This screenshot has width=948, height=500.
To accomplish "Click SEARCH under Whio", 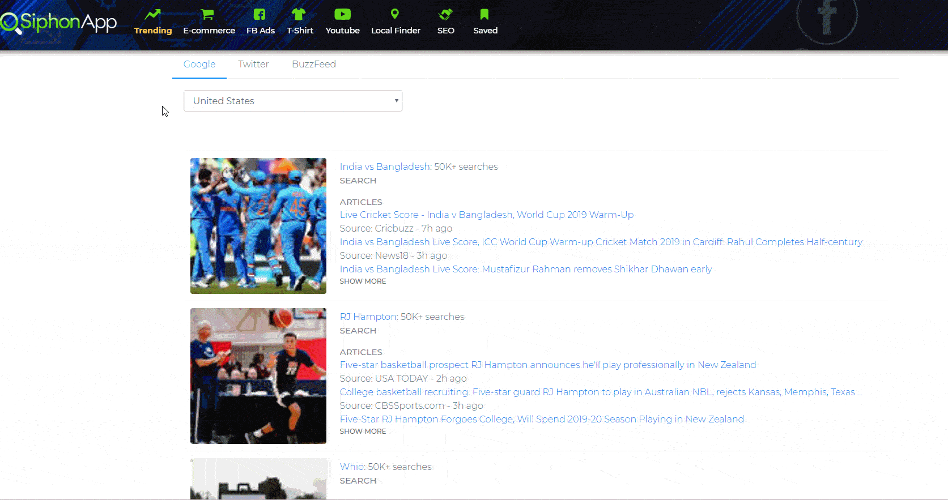I will click(358, 481).
